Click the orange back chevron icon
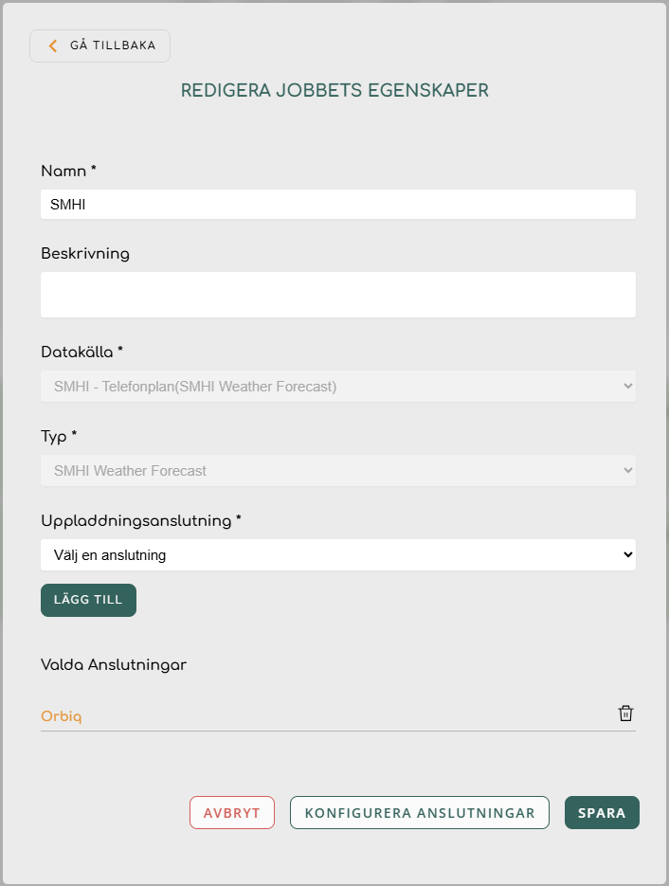 tap(53, 45)
